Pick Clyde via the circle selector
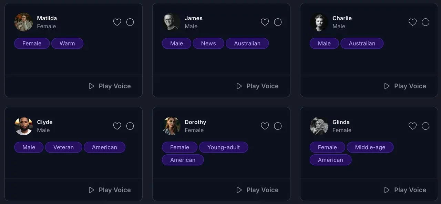 [x=130, y=126]
